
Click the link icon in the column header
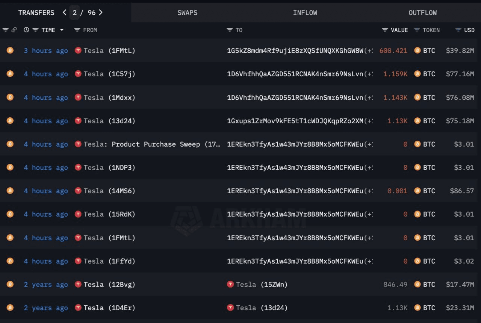coord(14,30)
